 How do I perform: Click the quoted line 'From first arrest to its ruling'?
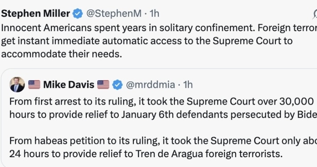tap(161, 102)
